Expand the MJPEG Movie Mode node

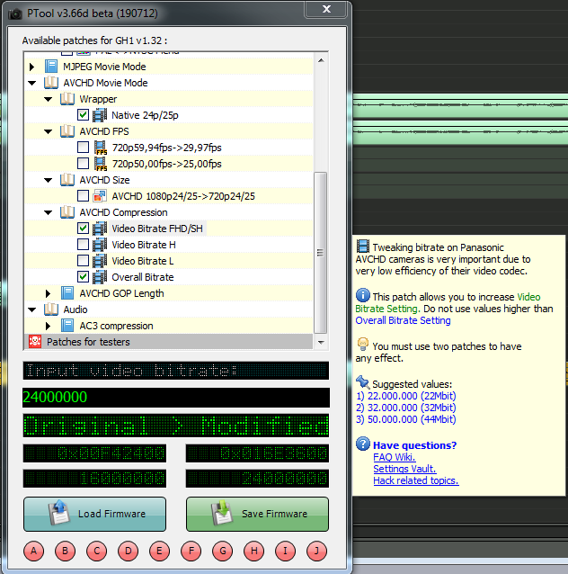[x=31, y=67]
